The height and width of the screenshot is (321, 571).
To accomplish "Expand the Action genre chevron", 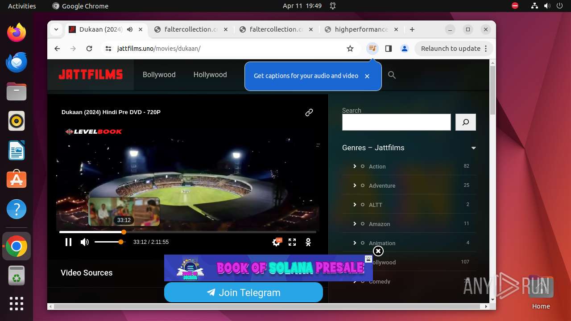I will 355,166.
